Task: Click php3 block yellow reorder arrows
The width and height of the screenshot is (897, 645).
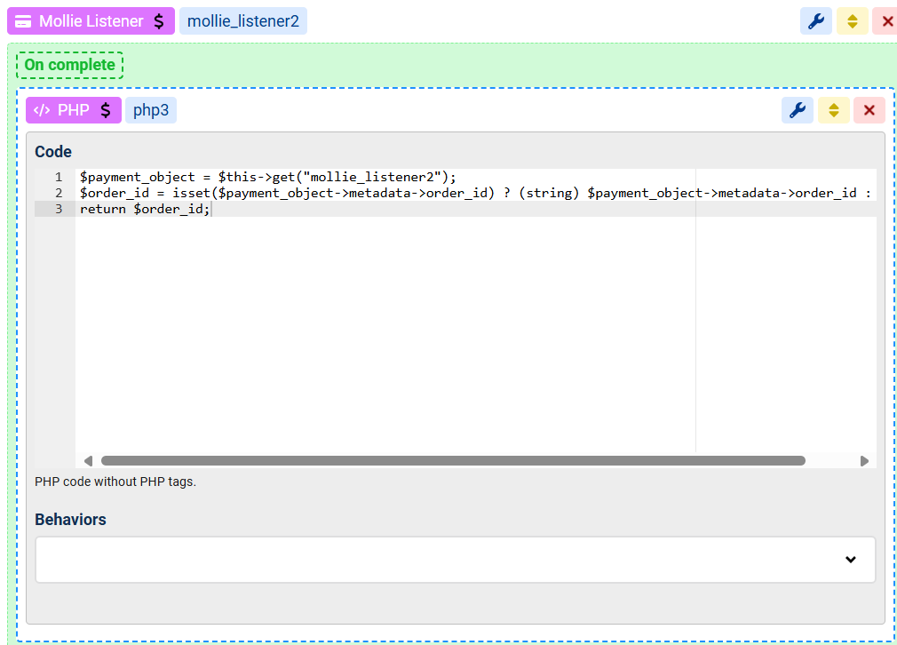Action: [x=833, y=110]
